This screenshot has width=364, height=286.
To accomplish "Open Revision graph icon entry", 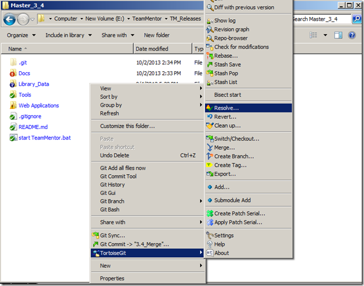I will click(x=210, y=29).
